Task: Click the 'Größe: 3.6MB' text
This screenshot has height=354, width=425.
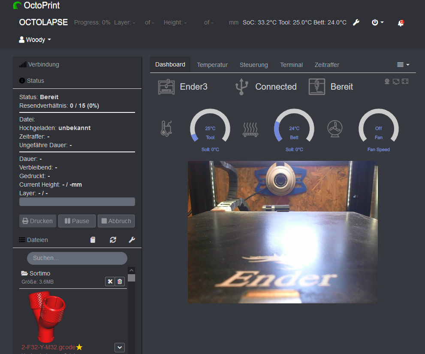Action: tap(37, 282)
